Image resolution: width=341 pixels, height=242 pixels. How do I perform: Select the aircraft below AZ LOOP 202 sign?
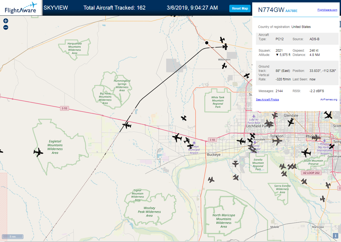pyautogui.click(x=304, y=182)
